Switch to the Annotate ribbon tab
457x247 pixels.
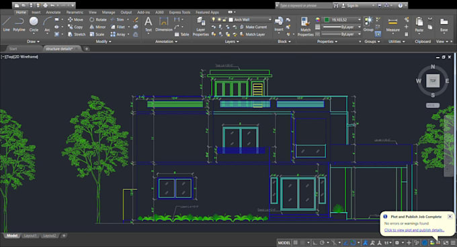tap(53, 12)
